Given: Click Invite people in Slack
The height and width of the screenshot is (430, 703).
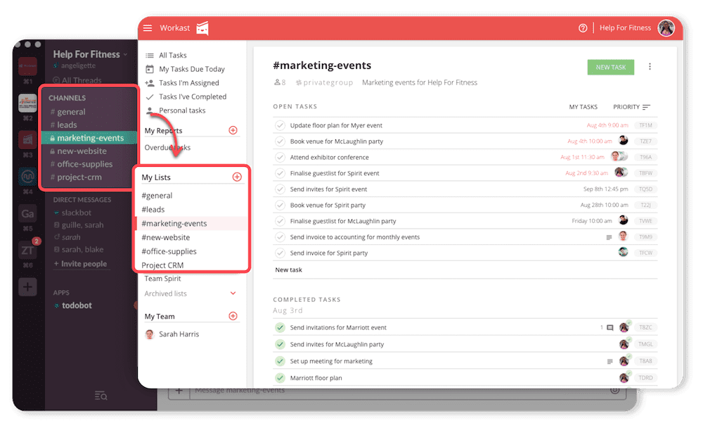Looking at the screenshot, I should 80,264.
